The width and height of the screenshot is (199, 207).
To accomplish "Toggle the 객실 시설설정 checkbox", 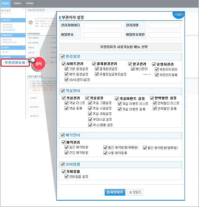I will [x=90, y=108].
